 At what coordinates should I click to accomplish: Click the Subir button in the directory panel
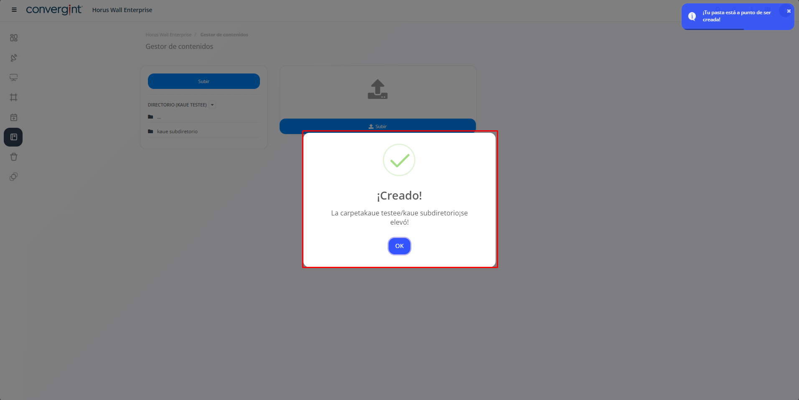tap(204, 81)
